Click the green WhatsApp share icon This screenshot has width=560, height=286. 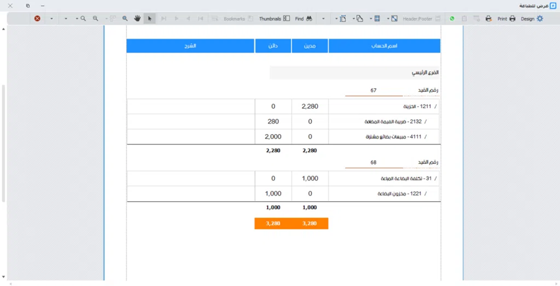pyautogui.click(x=452, y=18)
